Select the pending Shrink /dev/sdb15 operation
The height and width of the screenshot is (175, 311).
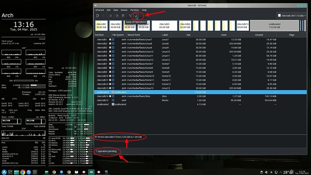pos(118,137)
